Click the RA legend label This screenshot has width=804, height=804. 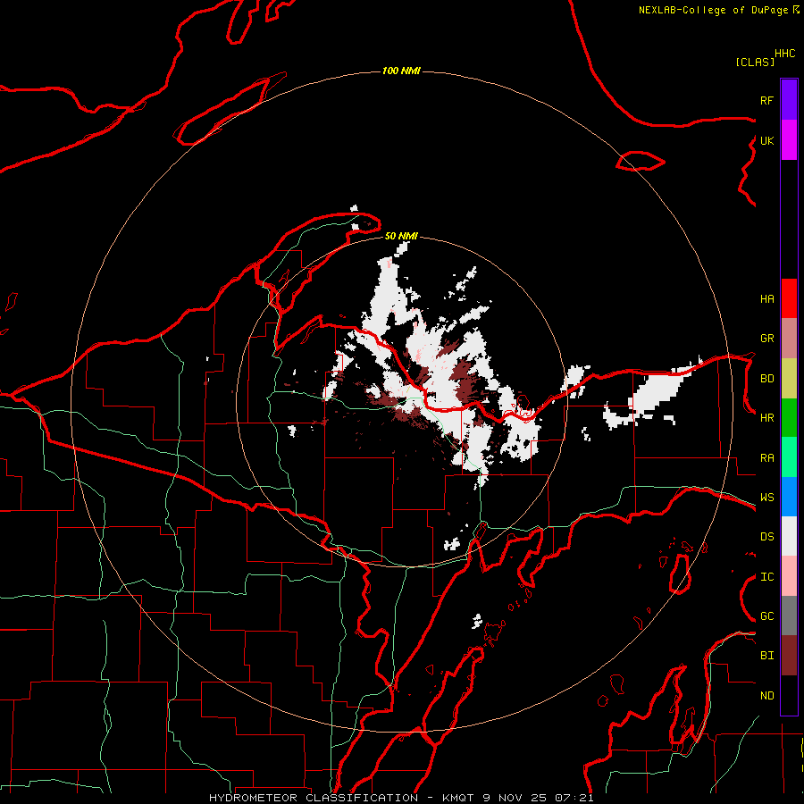766,458
